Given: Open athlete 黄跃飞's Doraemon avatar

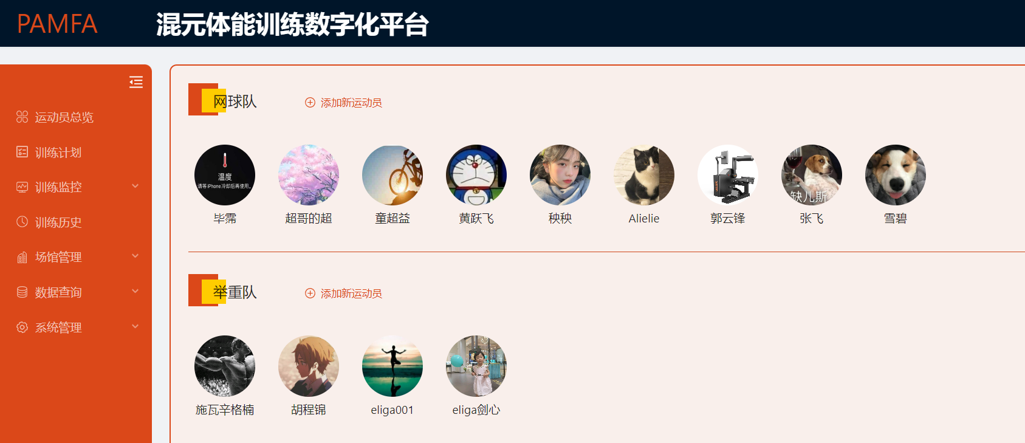Looking at the screenshot, I should pyautogui.click(x=476, y=175).
